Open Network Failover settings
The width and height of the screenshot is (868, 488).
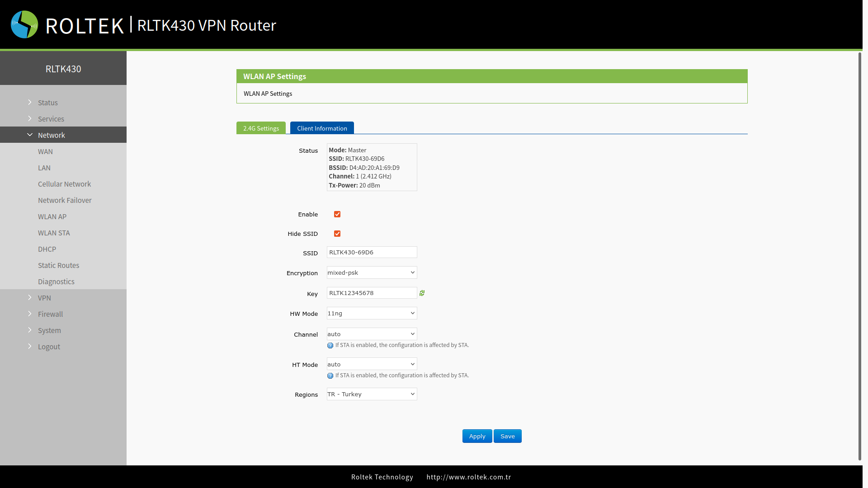click(65, 200)
